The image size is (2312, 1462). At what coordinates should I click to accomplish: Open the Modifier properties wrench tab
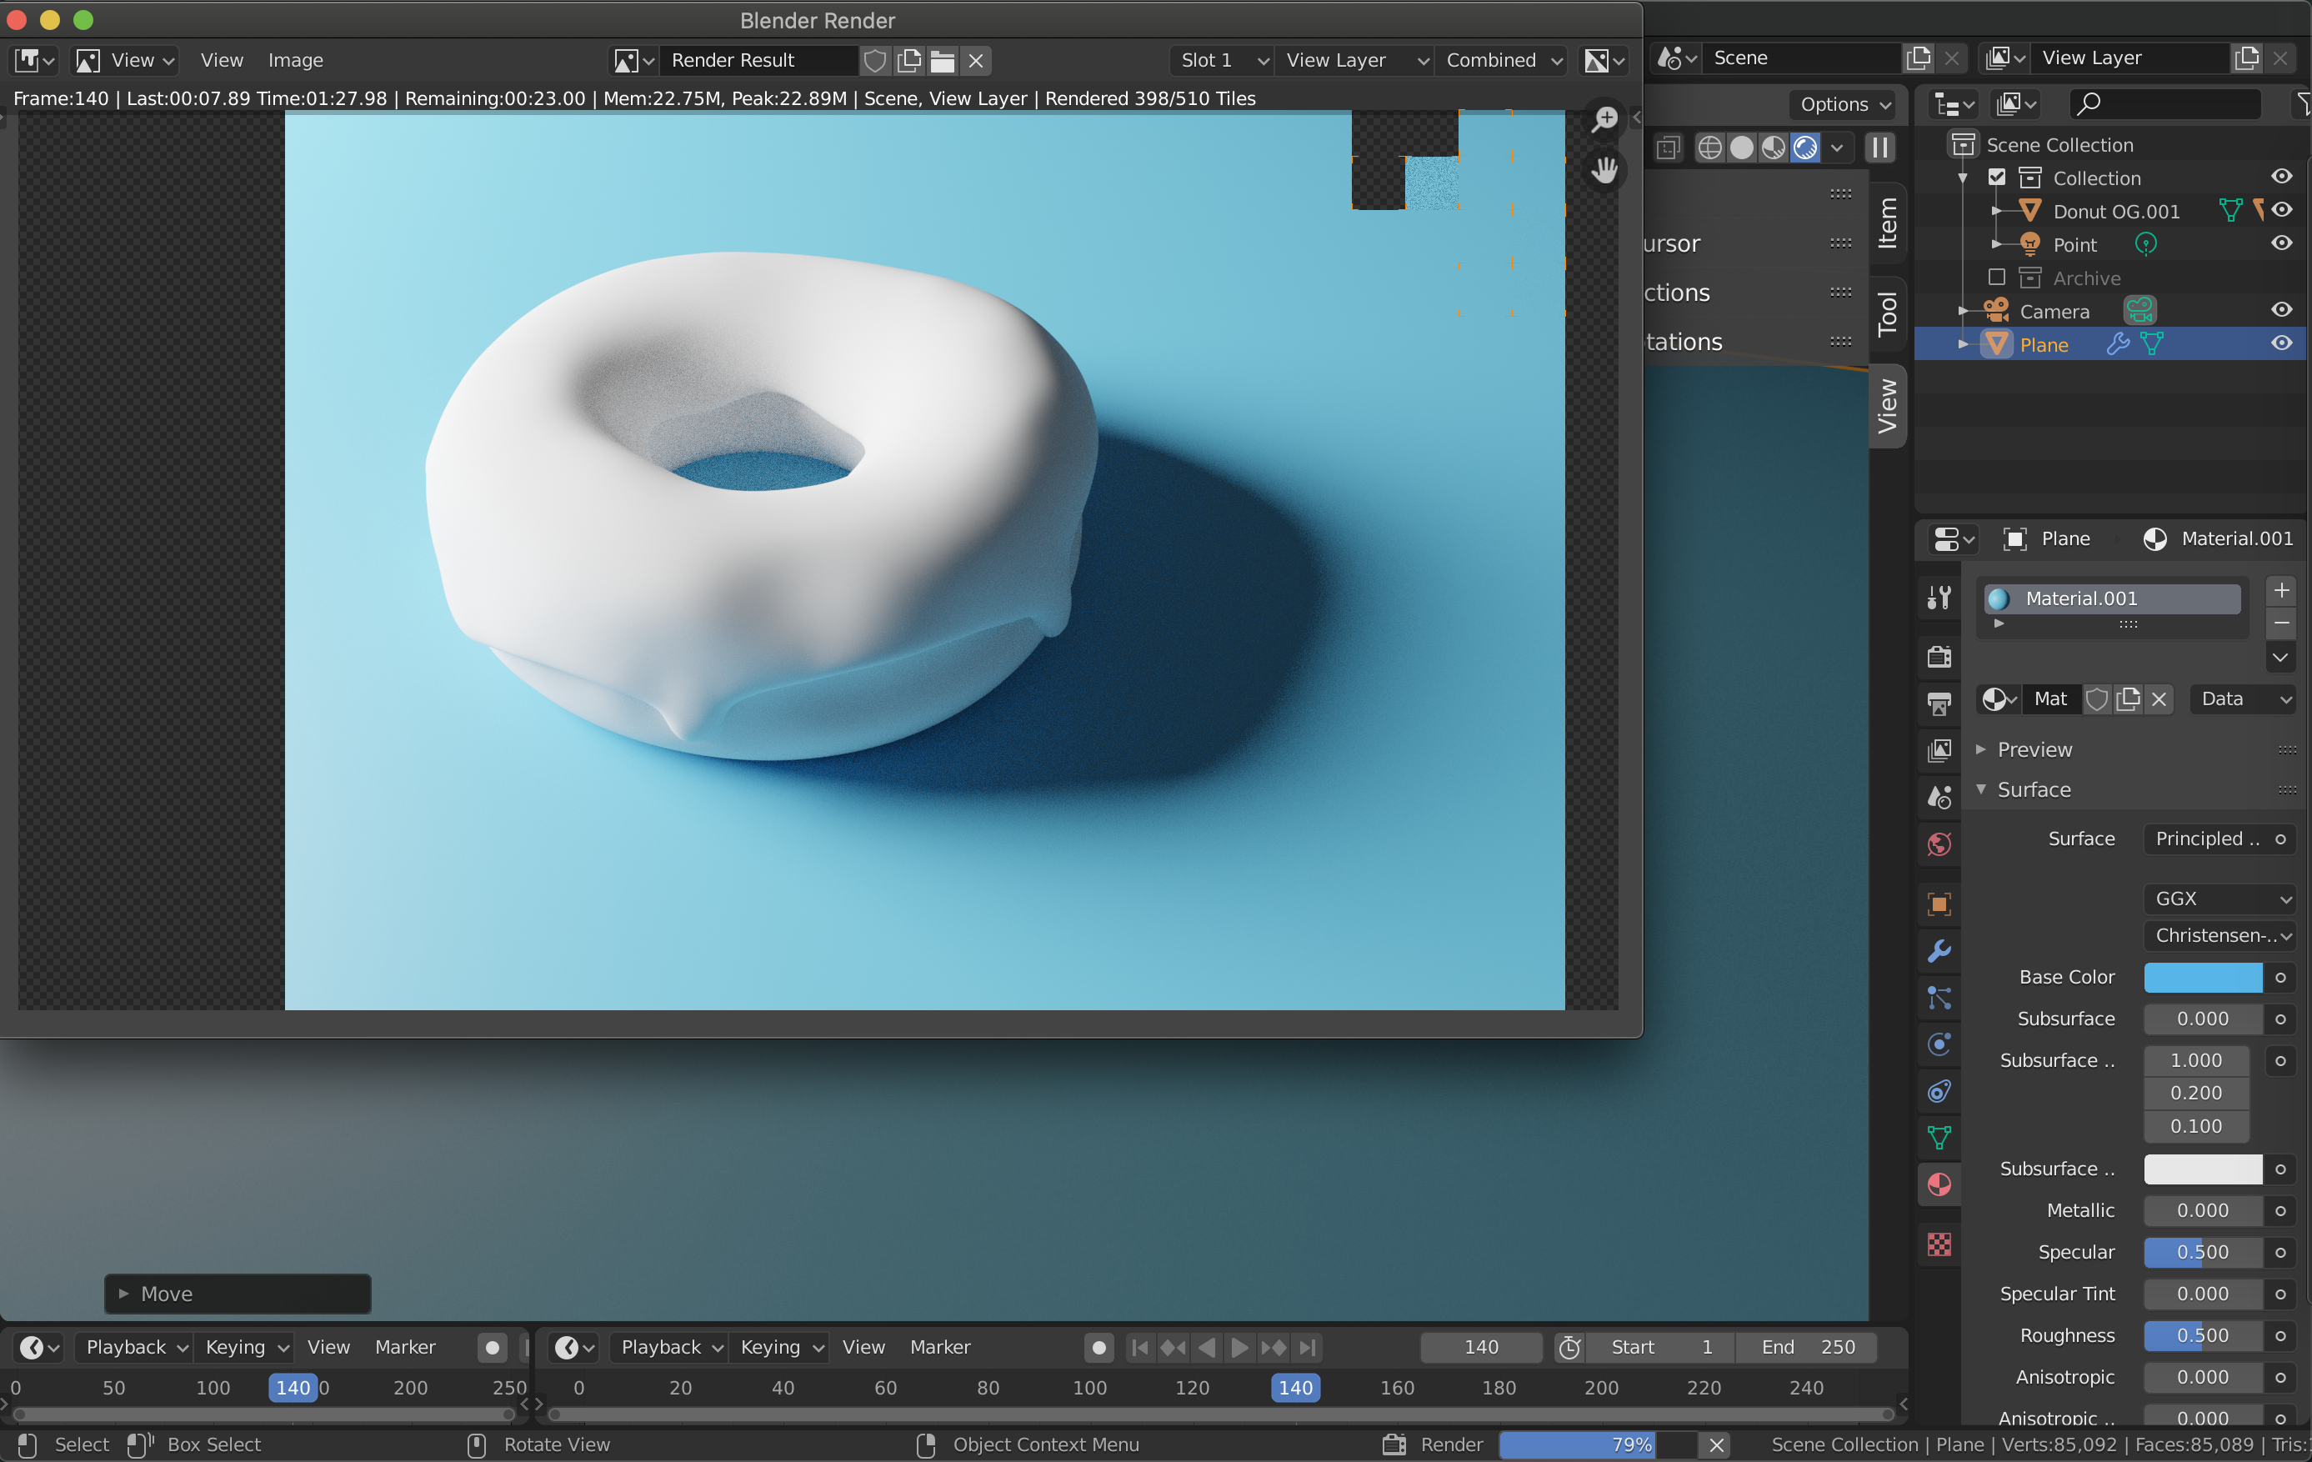1939,951
